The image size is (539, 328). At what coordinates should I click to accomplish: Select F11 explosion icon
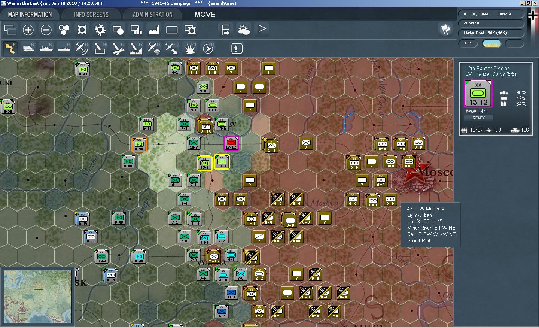(x=190, y=48)
